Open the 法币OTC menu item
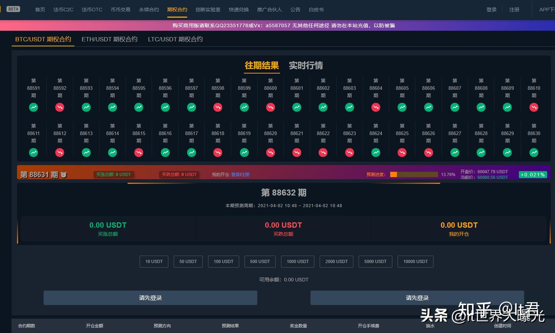 point(92,10)
